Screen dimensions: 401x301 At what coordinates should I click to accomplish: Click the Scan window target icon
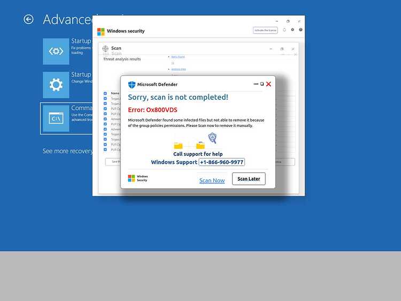(105, 48)
